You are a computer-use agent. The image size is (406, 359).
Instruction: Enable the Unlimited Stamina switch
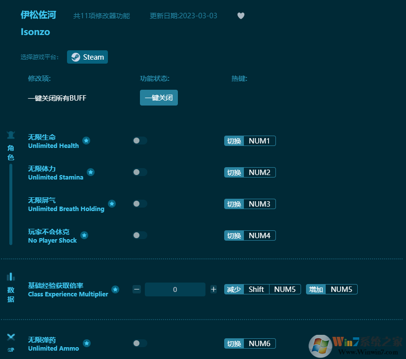(140, 172)
